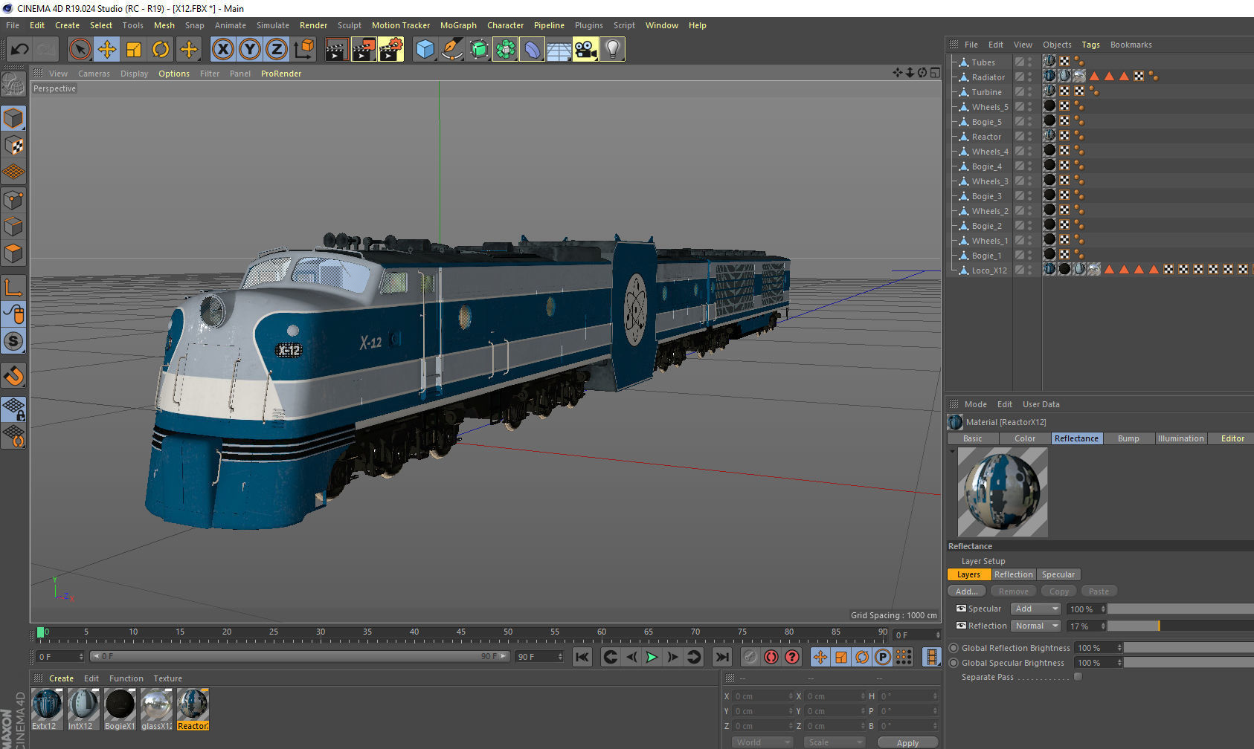
Task: Go to end of animation
Action: tap(721, 657)
